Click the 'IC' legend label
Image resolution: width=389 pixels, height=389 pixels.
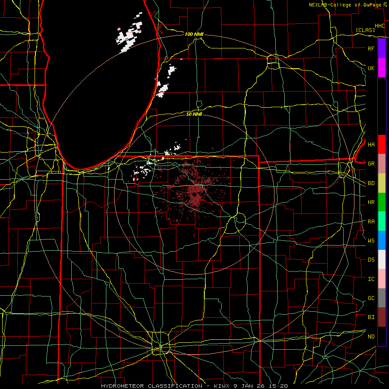tap(371, 279)
